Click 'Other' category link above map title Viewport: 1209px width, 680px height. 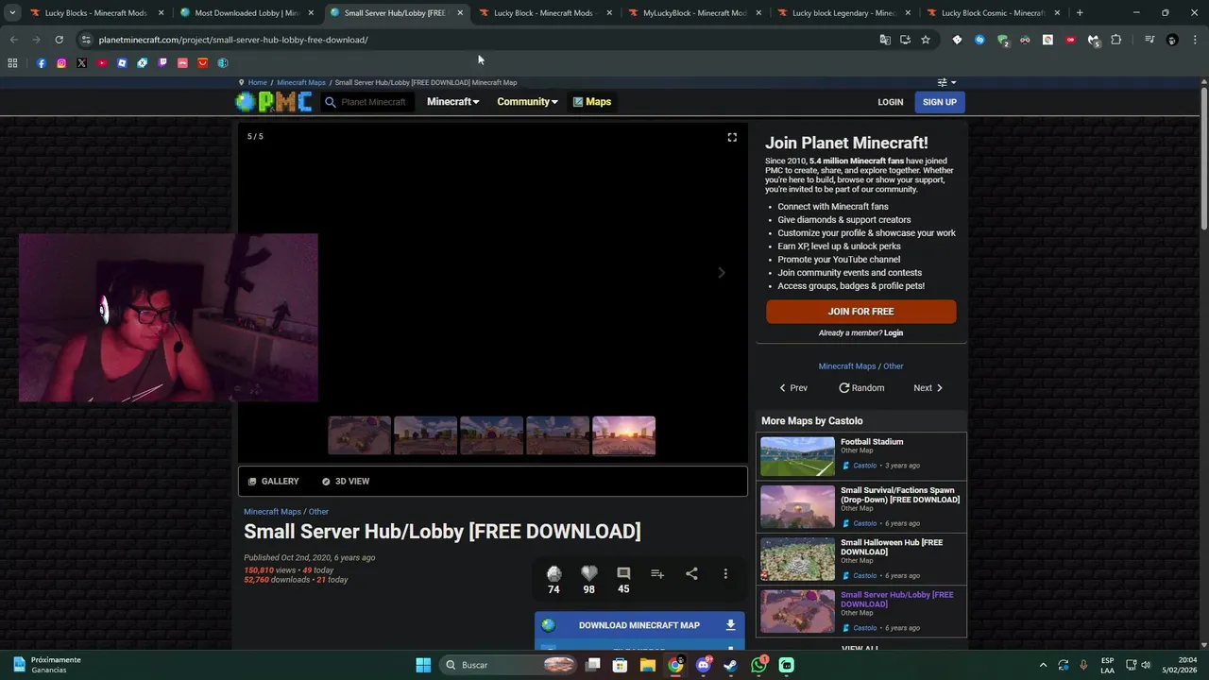(319, 512)
